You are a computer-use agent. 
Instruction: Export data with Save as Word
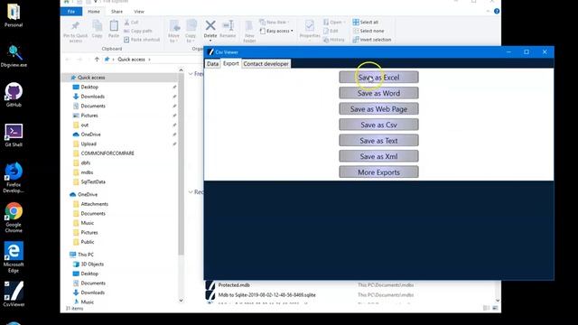378,93
